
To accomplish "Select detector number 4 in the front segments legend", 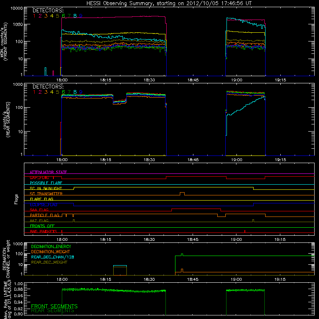I will 52,16.
